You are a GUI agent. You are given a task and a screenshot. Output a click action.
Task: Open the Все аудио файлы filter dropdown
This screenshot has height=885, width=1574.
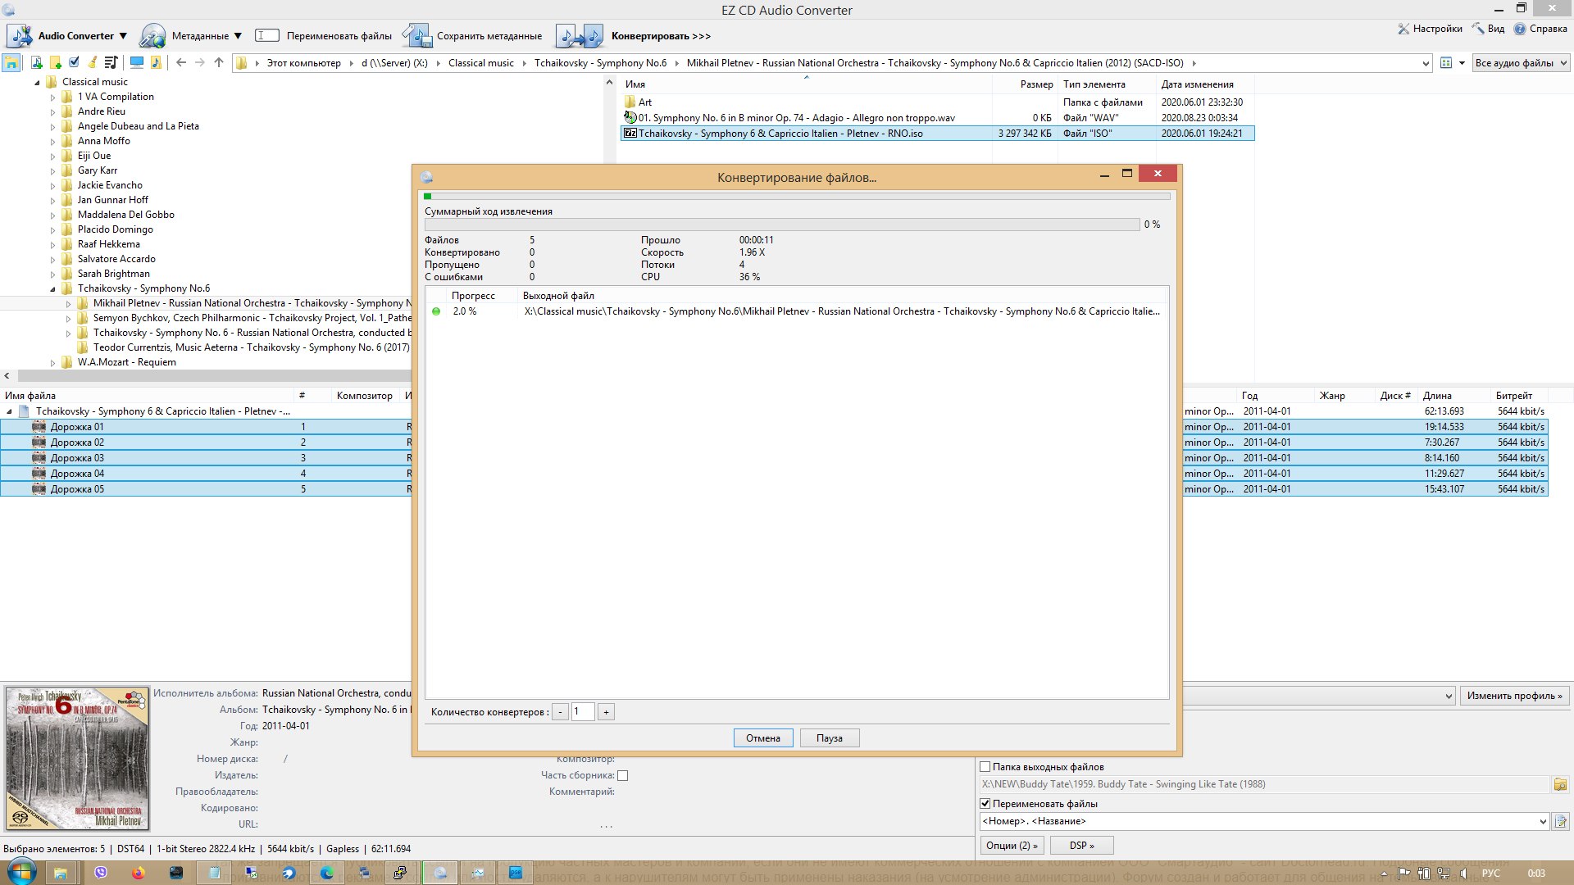pyautogui.click(x=1521, y=63)
